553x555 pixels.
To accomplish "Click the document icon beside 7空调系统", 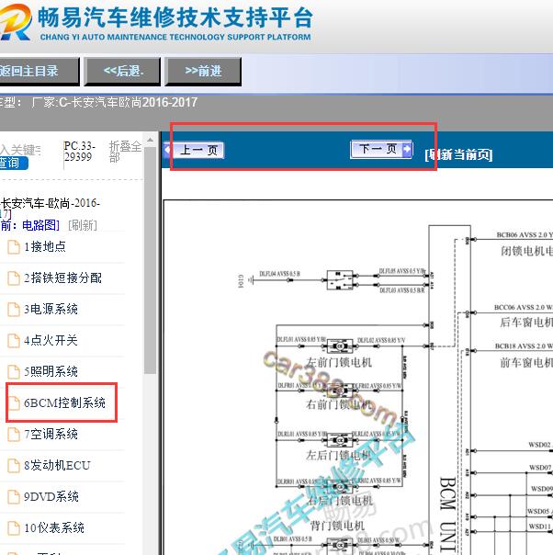I will (14, 435).
